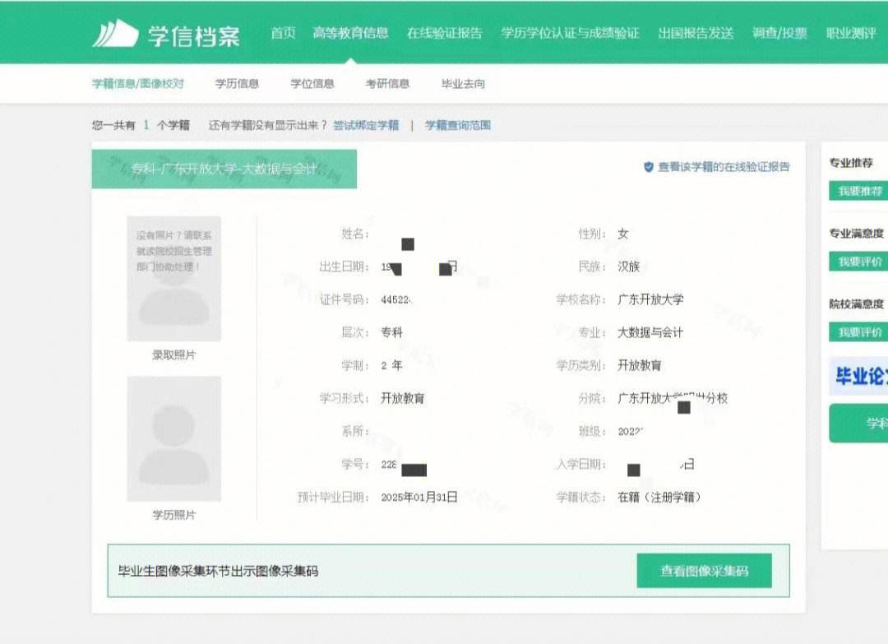
Task: Click 我要评价 under 院校满意度
Action: click(860, 332)
